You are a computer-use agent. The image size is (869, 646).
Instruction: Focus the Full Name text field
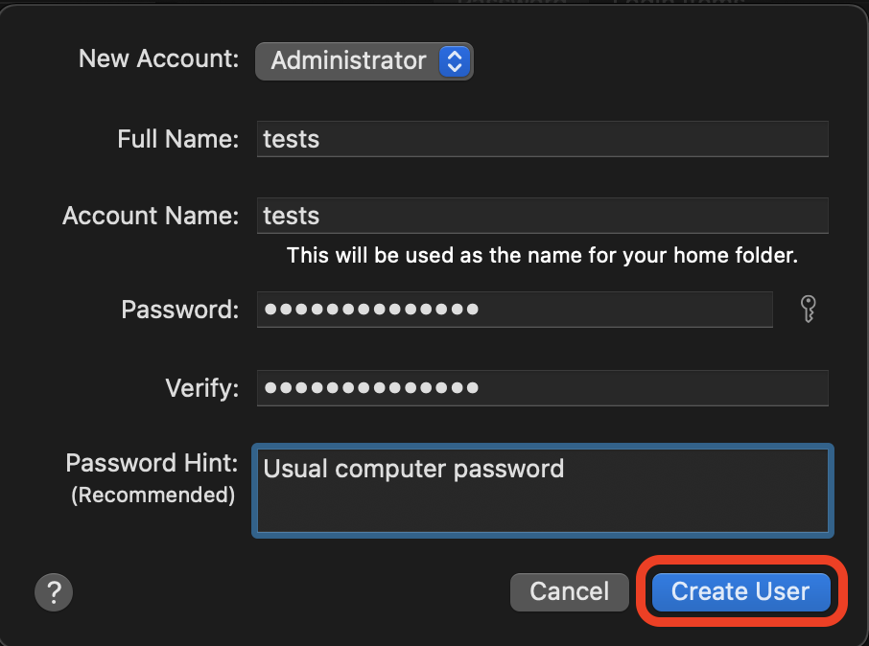coord(542,139)
